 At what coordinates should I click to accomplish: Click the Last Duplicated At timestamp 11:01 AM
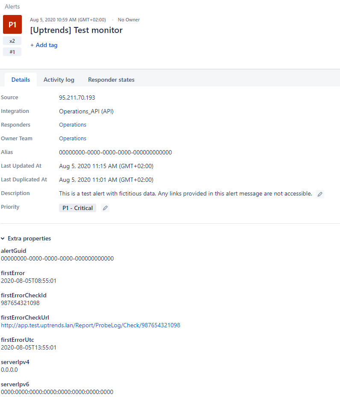(x=106, y=180)
